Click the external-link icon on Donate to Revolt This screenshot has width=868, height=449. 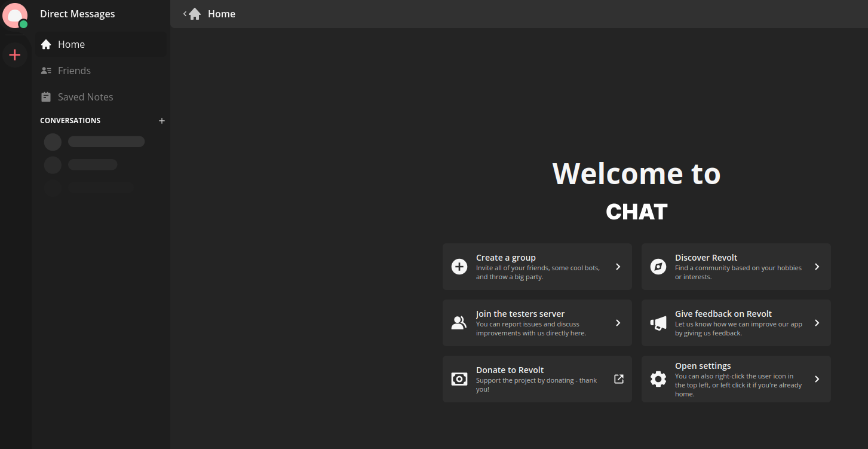coord(619,379)
